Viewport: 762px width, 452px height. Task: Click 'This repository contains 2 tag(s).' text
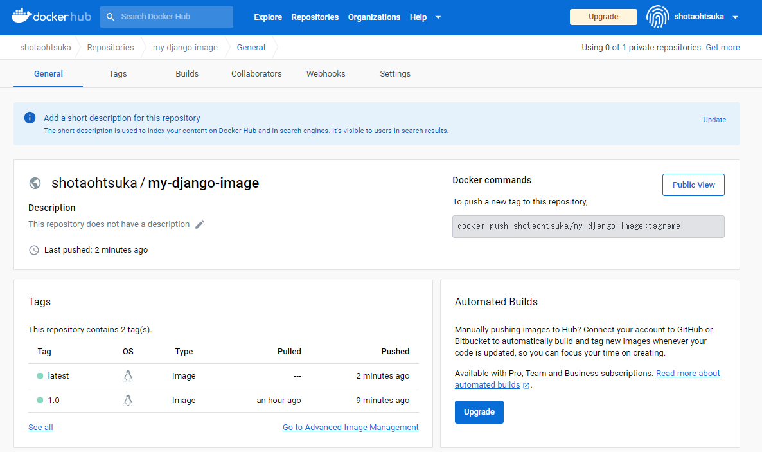click(x=90, y=329)
